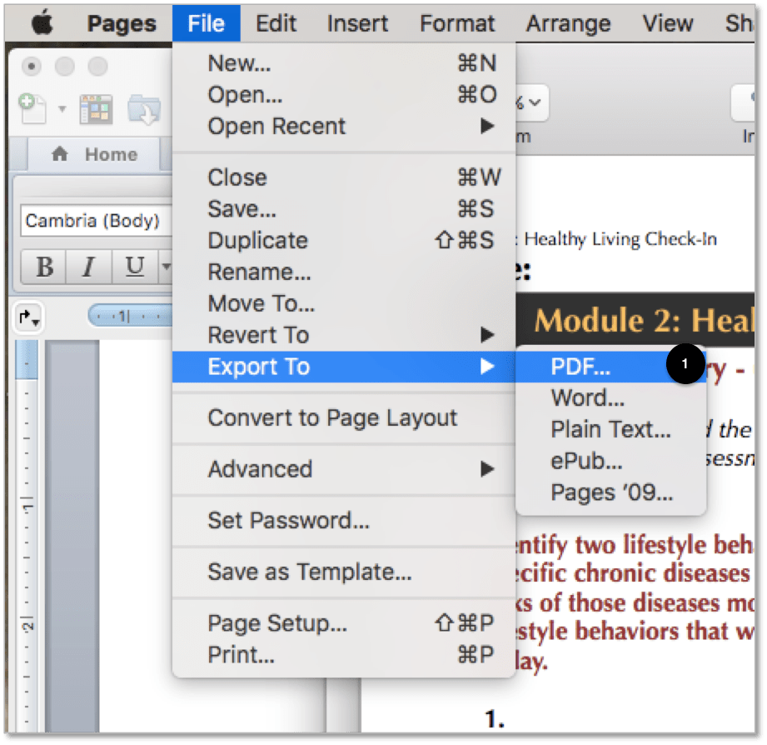Expand the Open Recent submenu
The height and width of the screenshot is (745, 767).
point(344,127)
